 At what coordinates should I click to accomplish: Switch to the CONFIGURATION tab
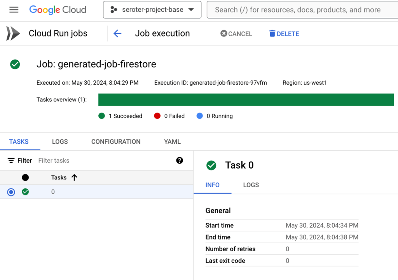[x=116, y=142]
